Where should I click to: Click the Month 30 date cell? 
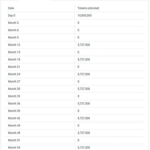14,89
